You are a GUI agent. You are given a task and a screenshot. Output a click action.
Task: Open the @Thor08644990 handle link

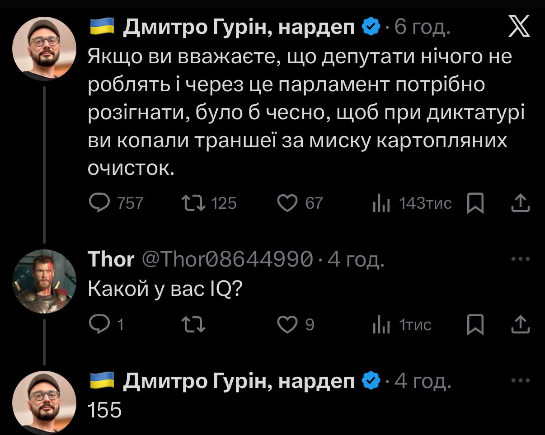(x=228, y=260)
